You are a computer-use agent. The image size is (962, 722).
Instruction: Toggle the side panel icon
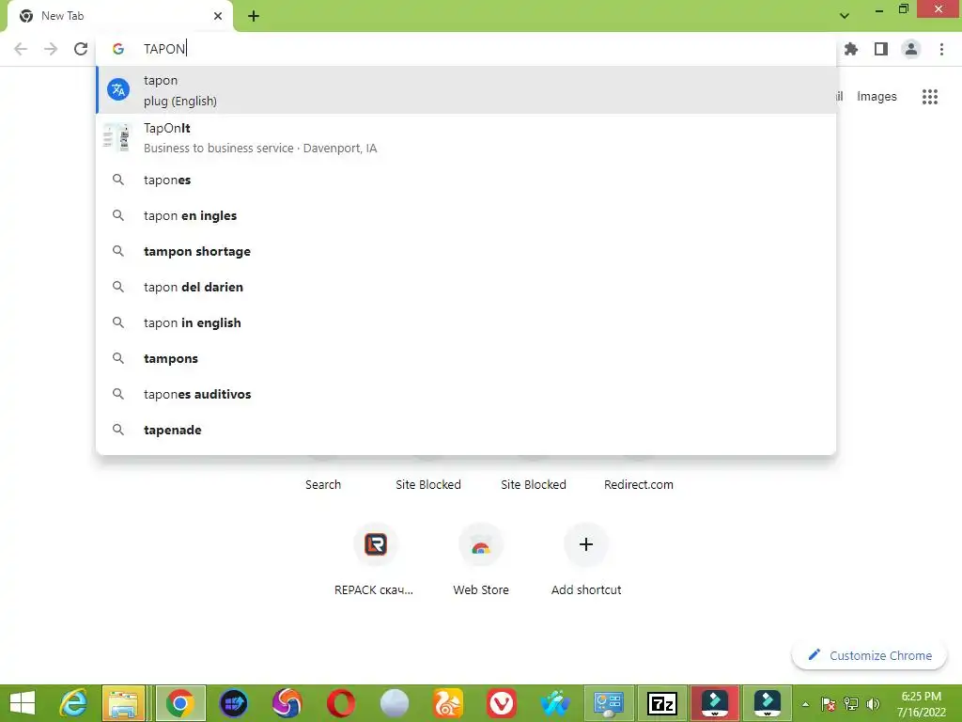[881, 49]
